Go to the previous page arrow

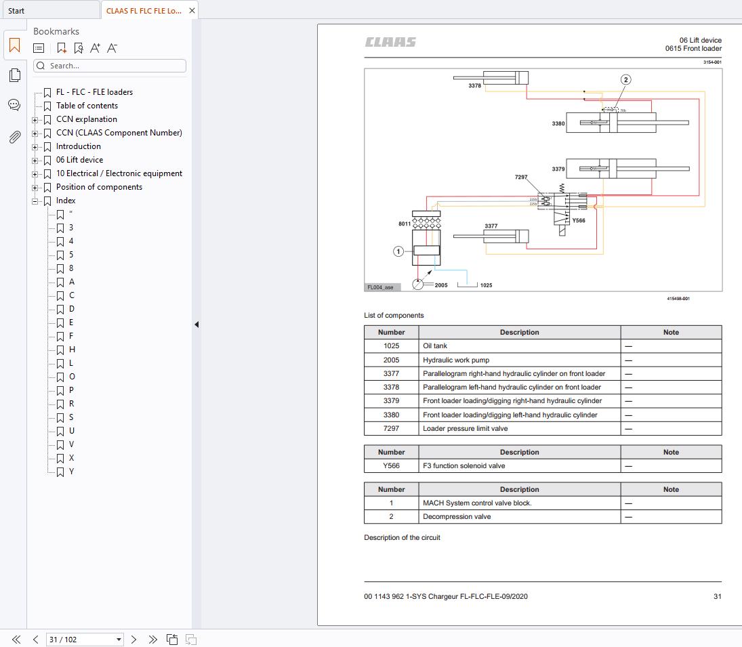35,639
